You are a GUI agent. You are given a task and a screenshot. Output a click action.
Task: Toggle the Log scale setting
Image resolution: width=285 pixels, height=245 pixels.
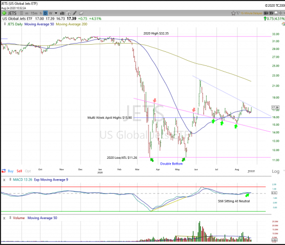[x=276, y=171]
